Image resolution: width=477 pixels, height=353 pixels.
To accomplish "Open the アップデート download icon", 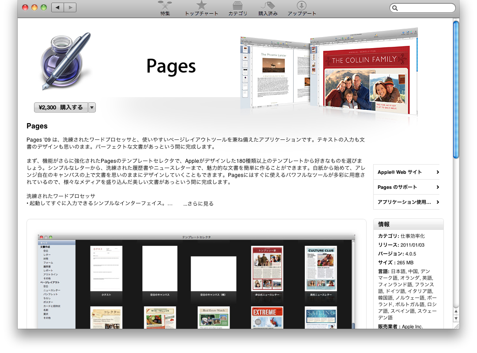I will click(302, 8).
